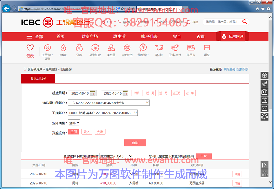Click the browser forward arrow
274x189 pixels.
click(x=14, y=9)
